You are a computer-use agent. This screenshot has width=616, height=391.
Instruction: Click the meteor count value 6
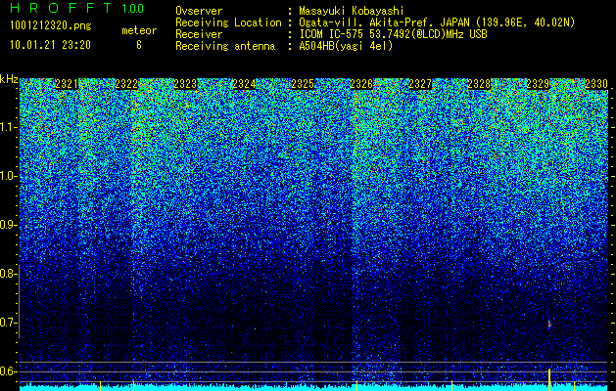(139, 45)
